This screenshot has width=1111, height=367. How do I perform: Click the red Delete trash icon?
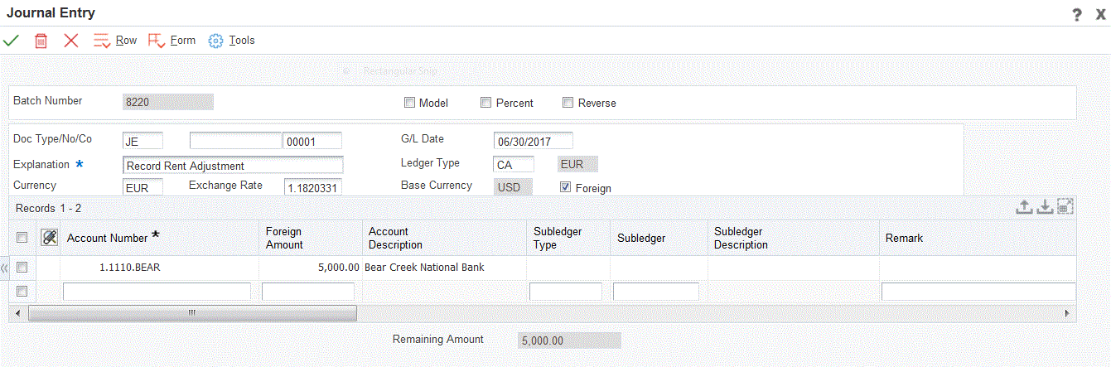coord(41,41)
